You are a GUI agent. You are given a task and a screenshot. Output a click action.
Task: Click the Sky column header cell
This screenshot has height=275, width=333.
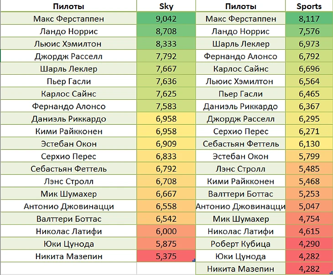click(x=166, y=6)
